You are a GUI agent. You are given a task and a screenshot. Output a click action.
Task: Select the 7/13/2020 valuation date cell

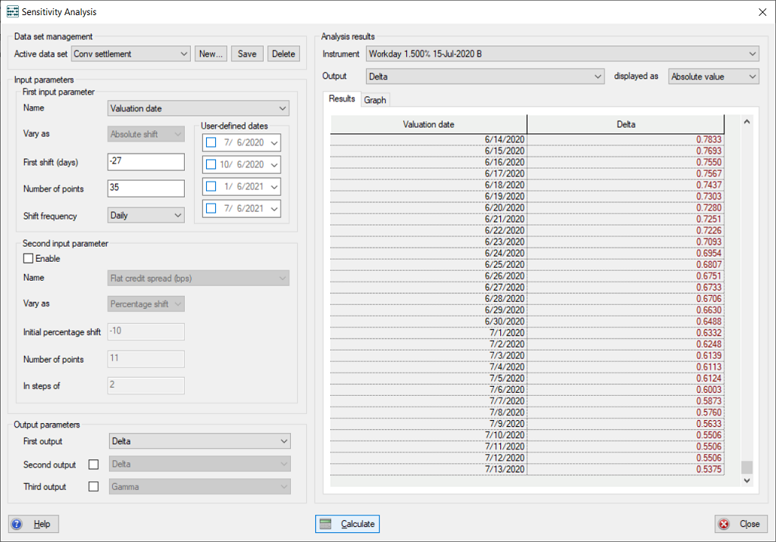pyautogui.click(x=429, y=470)
